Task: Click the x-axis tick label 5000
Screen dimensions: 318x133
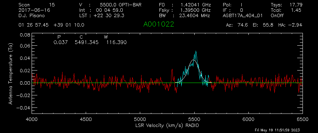Action: click(140, 119)
